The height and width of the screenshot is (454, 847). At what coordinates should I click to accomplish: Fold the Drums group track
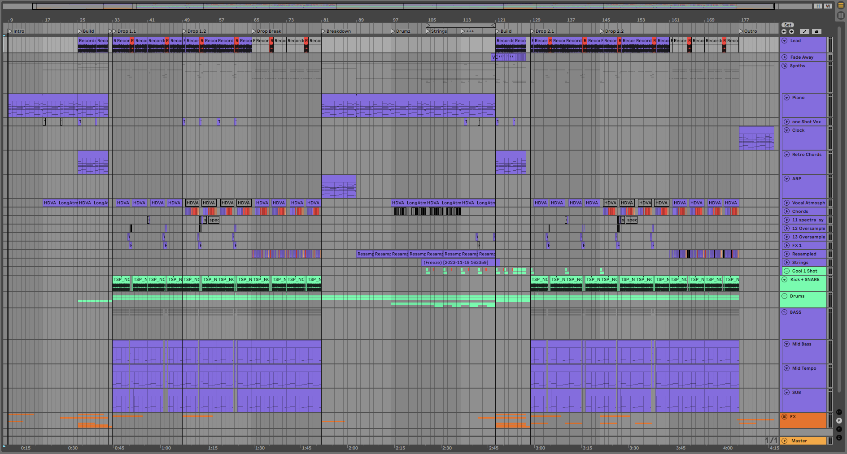pyautogui.click(x=785, y=296)
